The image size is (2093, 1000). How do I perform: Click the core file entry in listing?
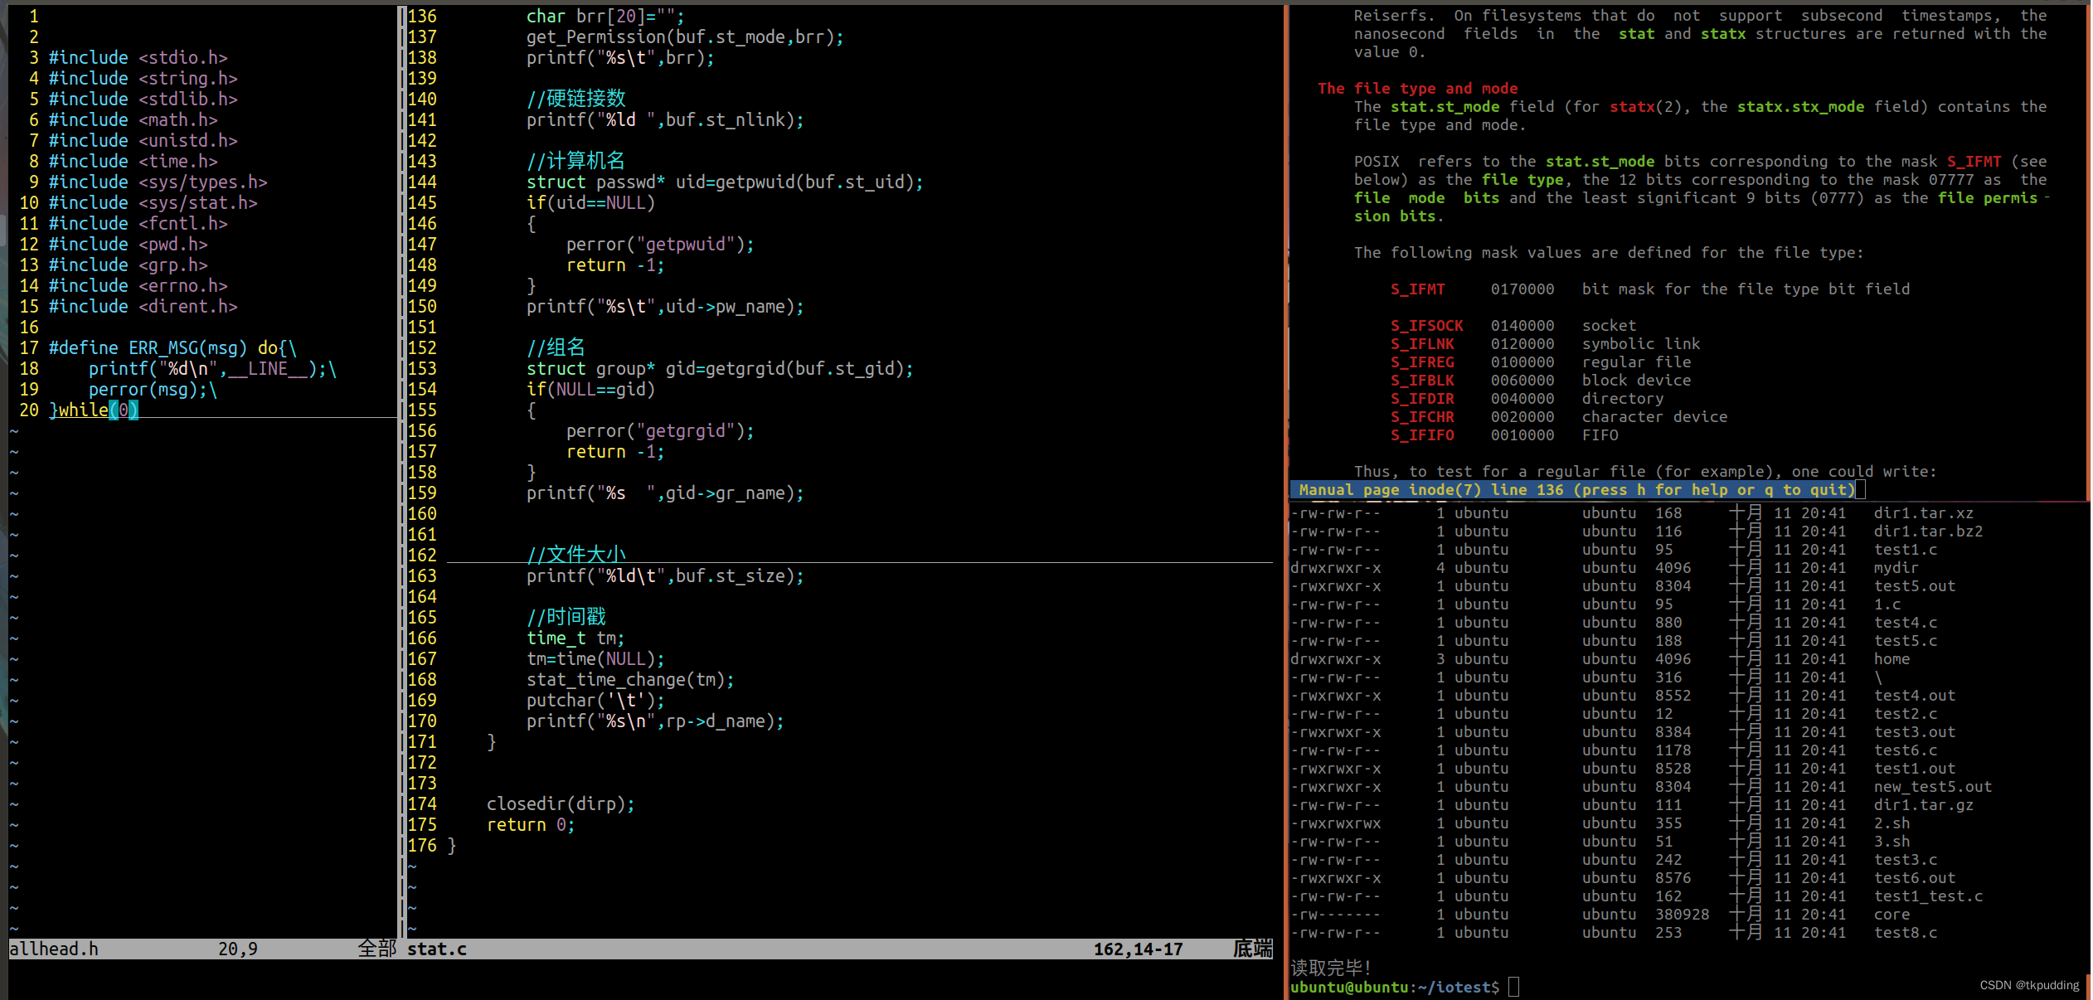tap(1891, 914)
